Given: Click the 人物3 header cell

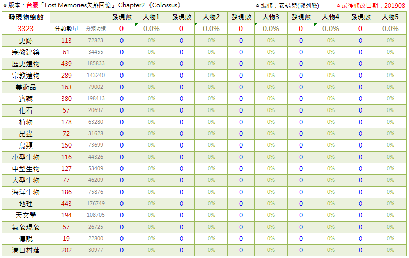Looking at the screenshot, I should tap(271, 17).
